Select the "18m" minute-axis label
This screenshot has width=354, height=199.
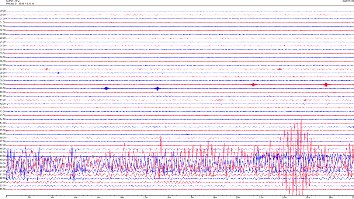coord(215,198)
